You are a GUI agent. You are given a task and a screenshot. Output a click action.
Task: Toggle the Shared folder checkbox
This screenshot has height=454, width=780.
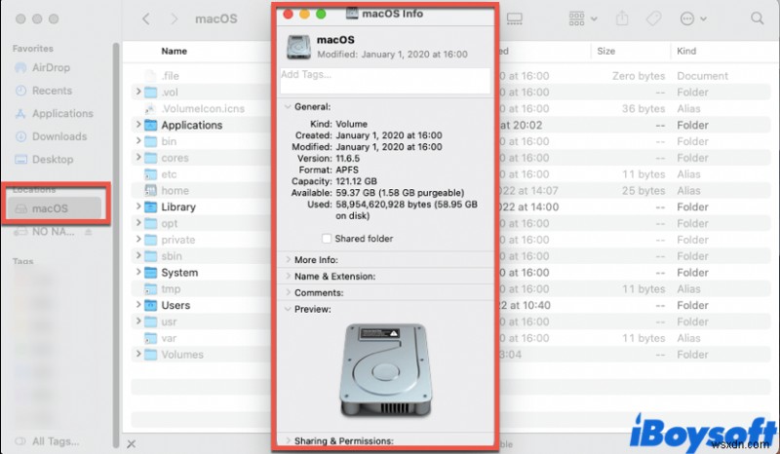click(x=327, y=238)
